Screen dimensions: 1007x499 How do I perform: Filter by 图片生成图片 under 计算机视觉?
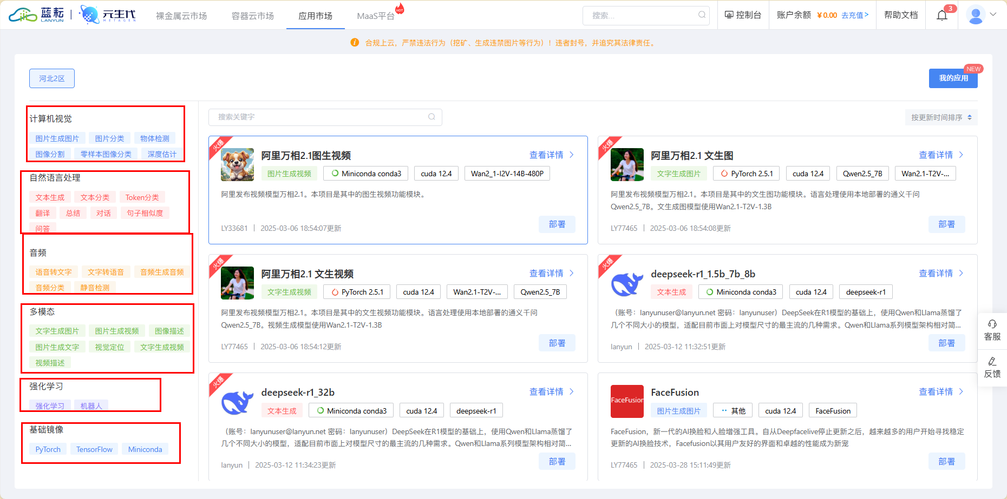pyautogui.click(x=57, y=139)
